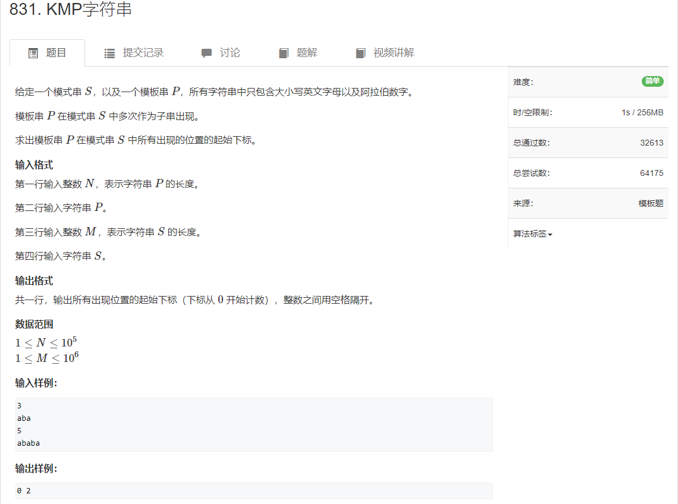Viewport: 678px width, 504px height.
Task: Click the sample input code block
Action: point(254,424)
